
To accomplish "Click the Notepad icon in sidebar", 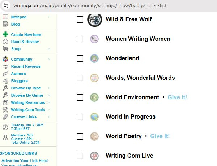I will point(5,17).
